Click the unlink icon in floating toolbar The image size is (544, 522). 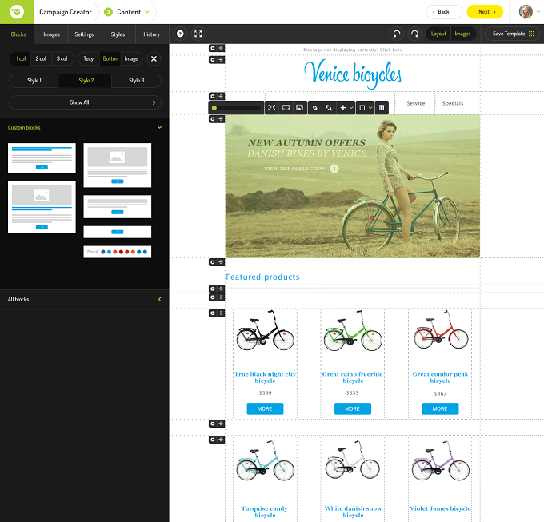[329, 108]
